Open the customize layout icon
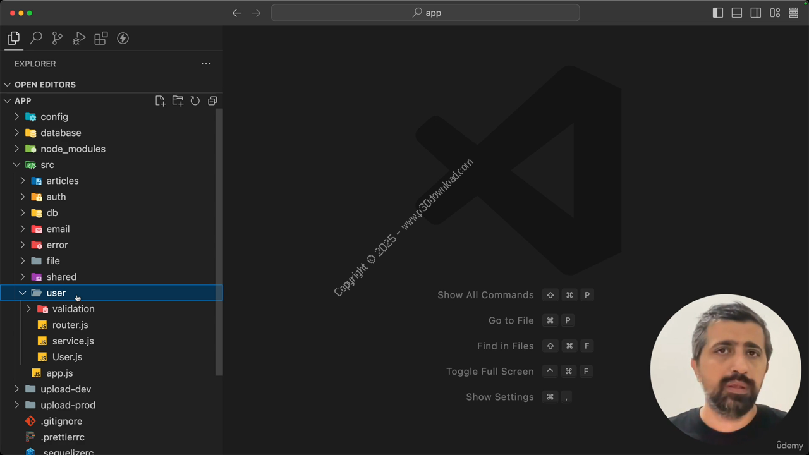This screenshot has height=455, width=809. (775, 13)
